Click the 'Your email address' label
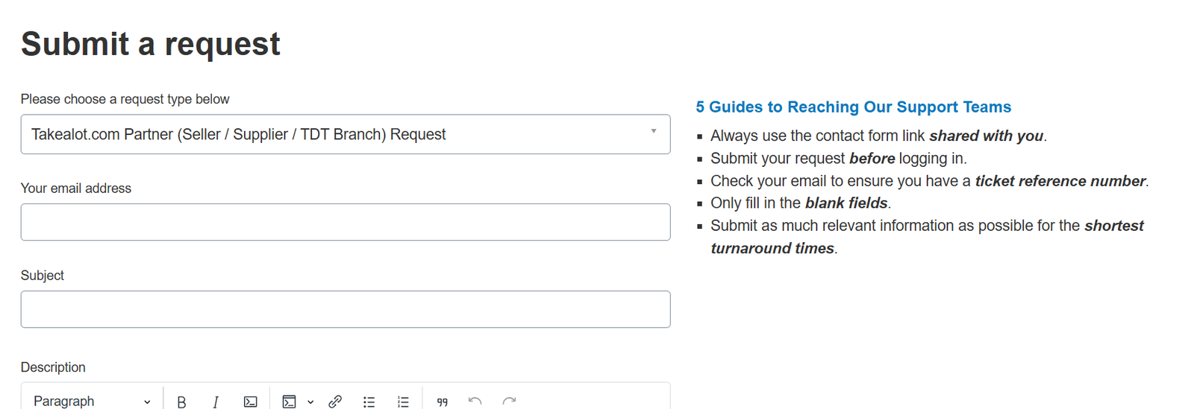This screenshot has height=409, width=1194. click(x=76, y=188)
